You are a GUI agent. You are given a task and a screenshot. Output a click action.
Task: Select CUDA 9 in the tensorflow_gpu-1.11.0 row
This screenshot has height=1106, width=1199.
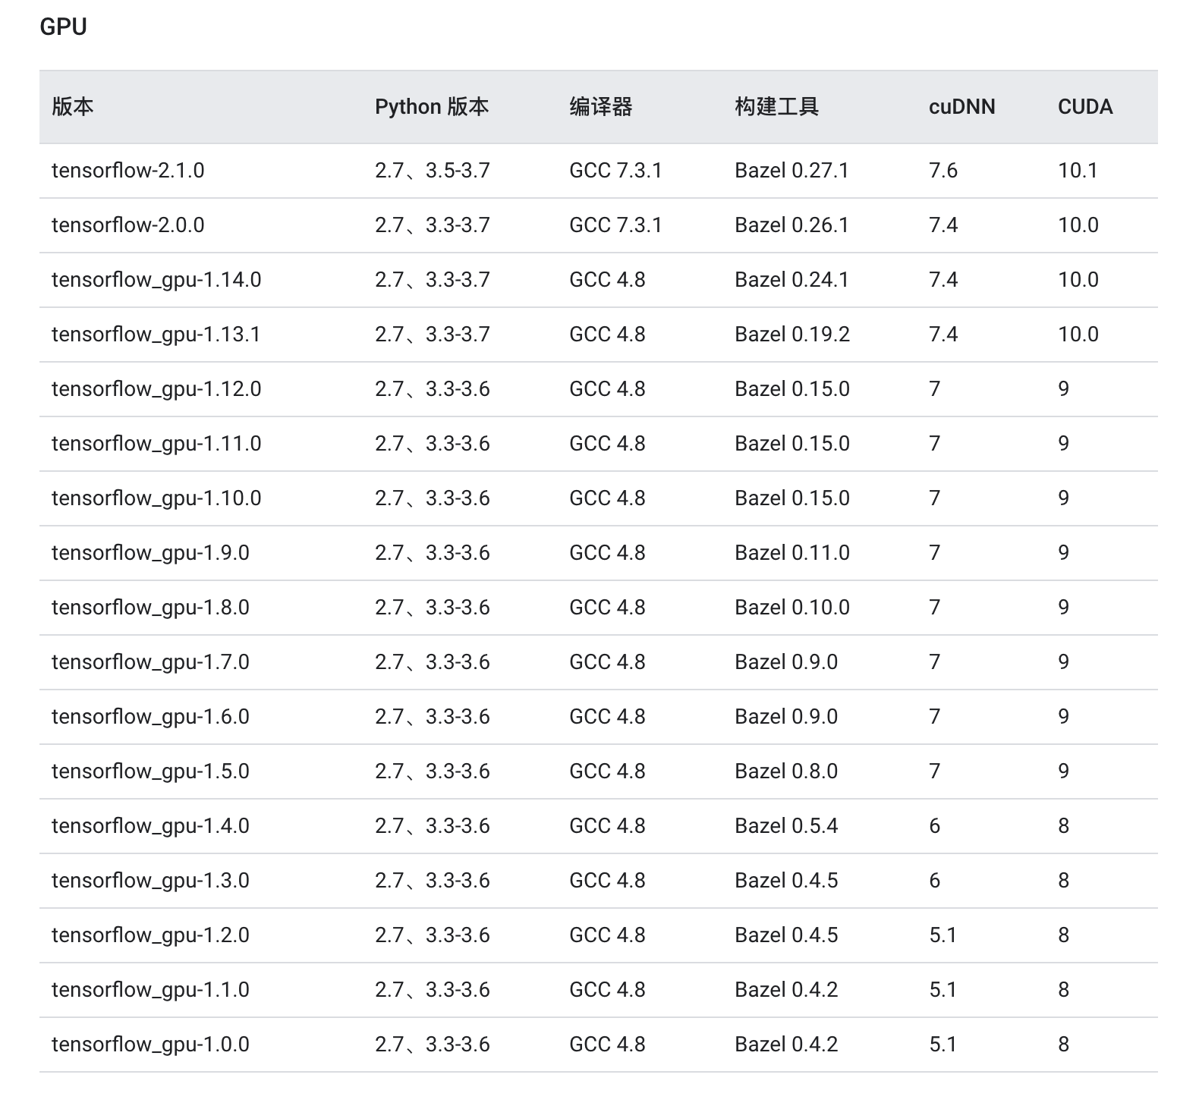(1064, 444)
